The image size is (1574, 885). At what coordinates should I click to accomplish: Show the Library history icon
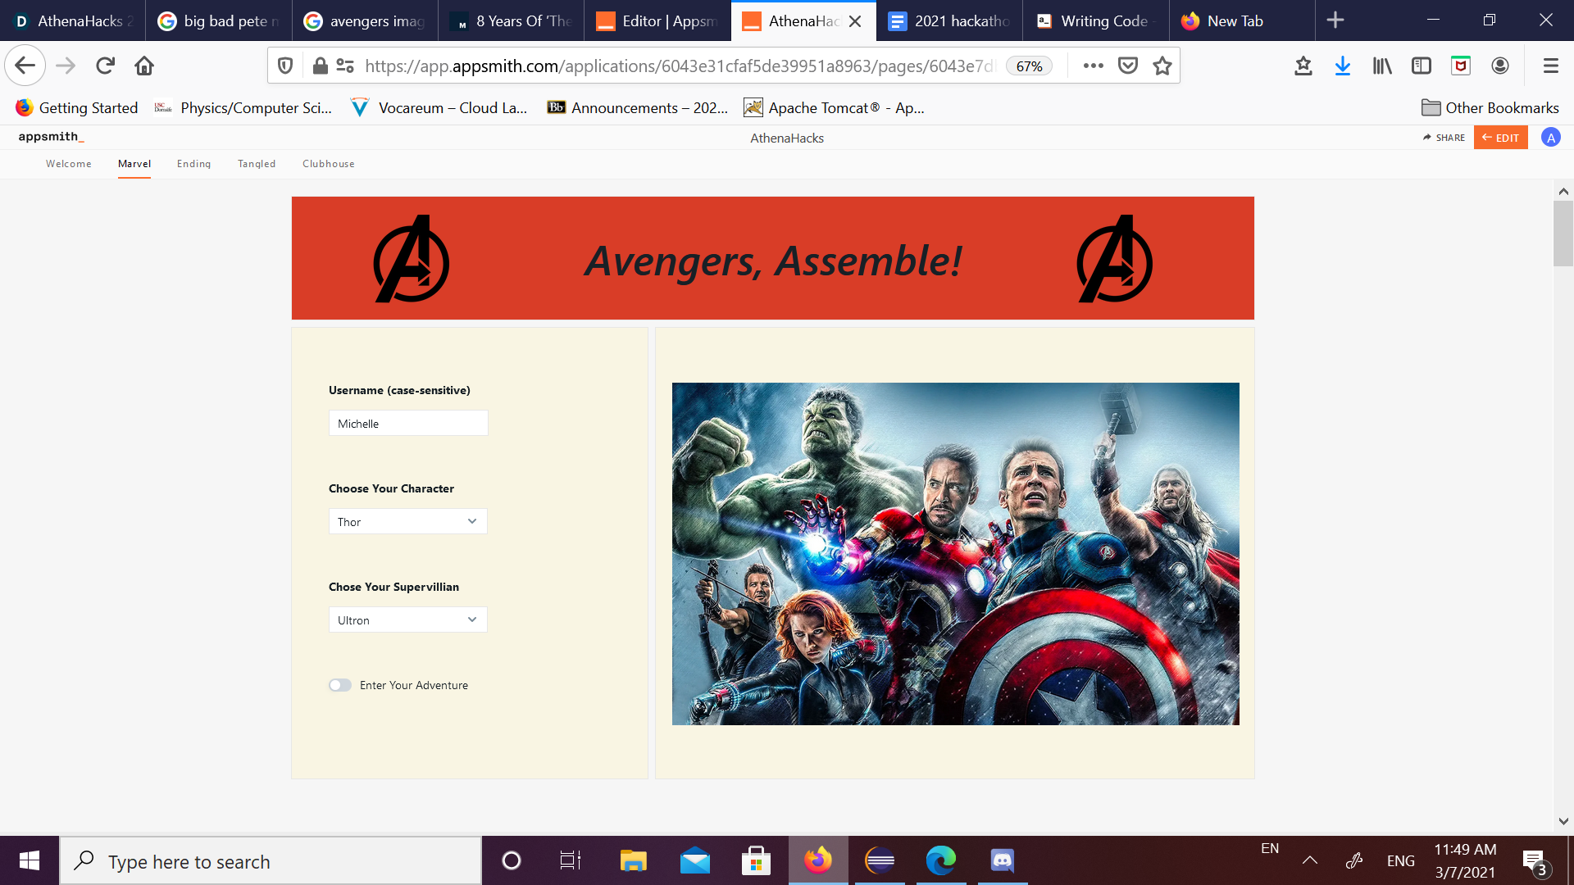pyautogui.click(x=1382, y=66)
